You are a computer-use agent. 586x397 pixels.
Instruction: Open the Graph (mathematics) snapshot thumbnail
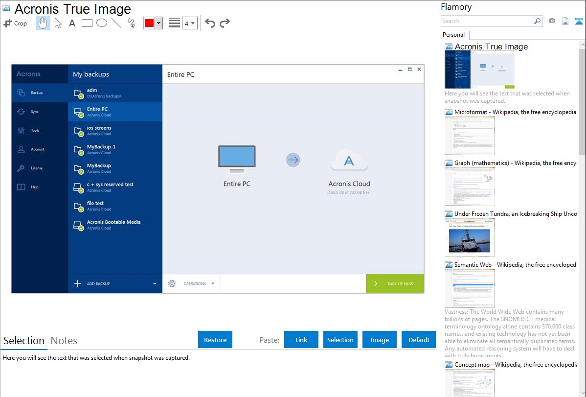pyautogui.click(x=470, y=187)
